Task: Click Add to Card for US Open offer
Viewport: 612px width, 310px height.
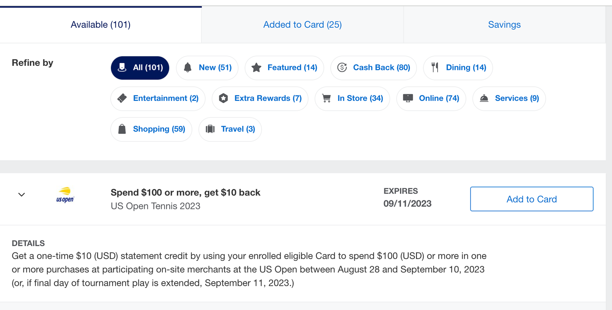Action: (x=531, y=199)
